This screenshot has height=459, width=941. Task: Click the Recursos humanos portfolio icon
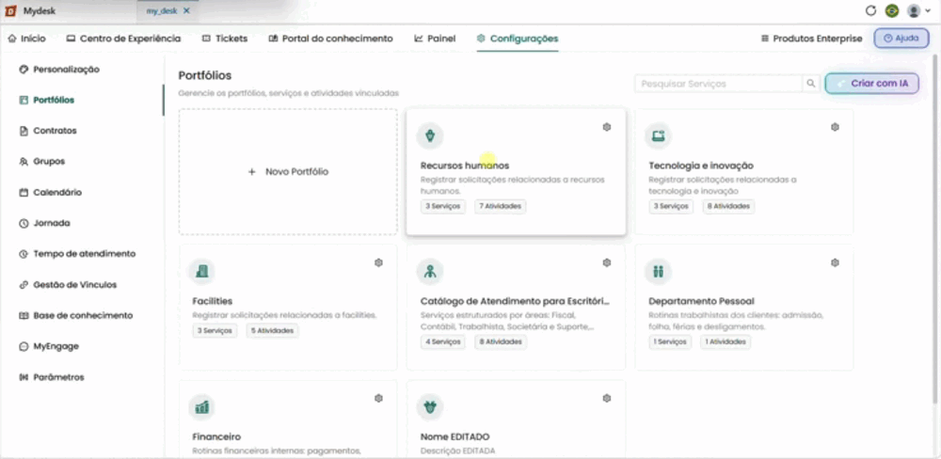pos(430,136)
